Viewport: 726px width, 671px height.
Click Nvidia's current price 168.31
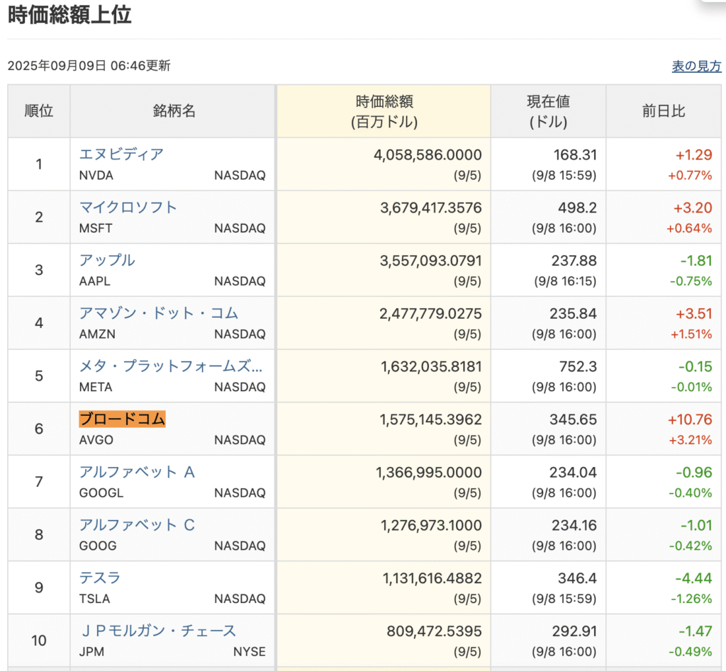(576, 154)
